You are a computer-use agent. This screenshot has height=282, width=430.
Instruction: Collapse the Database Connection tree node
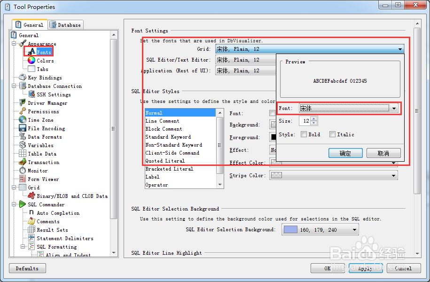(14, 86)
